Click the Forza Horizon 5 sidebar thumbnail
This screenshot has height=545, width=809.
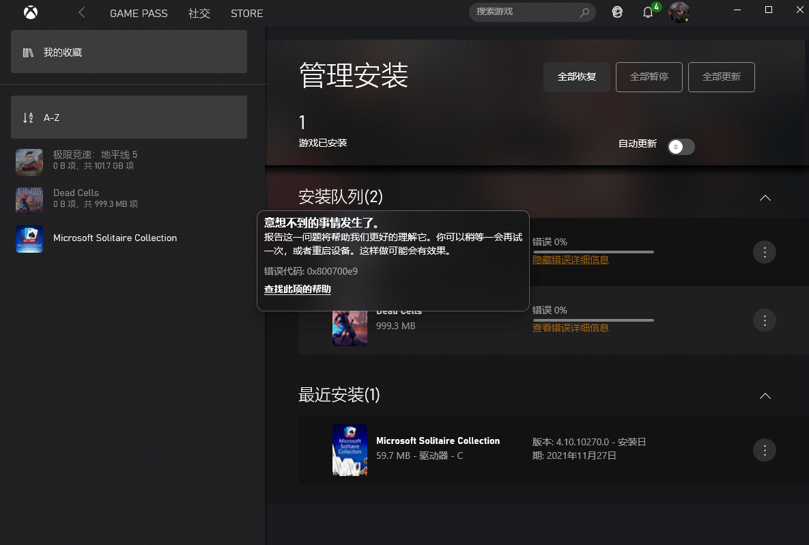tap(29, 163)
